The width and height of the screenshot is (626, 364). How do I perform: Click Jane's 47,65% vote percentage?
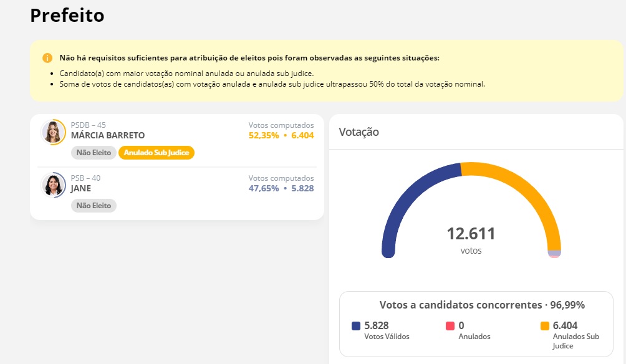[x=264, y=188]
